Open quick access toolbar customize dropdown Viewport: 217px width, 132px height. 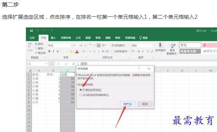pos(52,30)
